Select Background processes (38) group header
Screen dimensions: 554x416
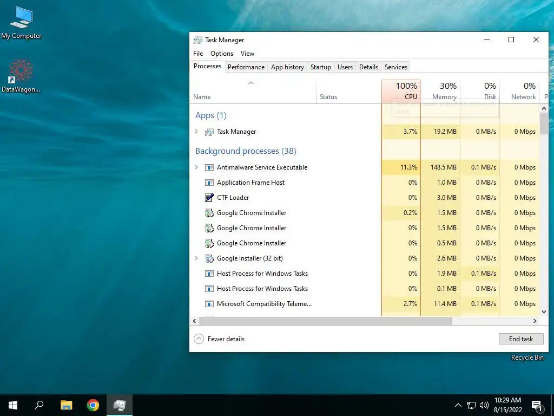pyautogui.click(x=246, y=151)
